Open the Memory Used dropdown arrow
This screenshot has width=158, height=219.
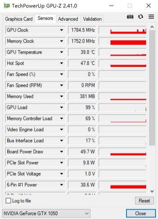click(61, 96)
